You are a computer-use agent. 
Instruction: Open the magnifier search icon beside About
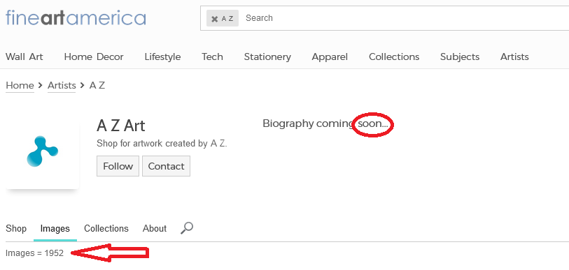(x=187, y=228)
